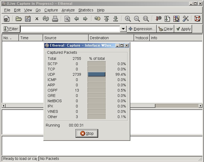Viewport: 204px width, 162px height.
Task: Zoom out on packet list
Action: point(137,19)
